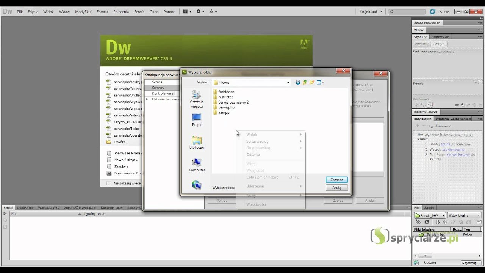Open Zasoby link on welcome screen
The width and height of the screenshot is (485, 273).
click(x=121, y=166)
